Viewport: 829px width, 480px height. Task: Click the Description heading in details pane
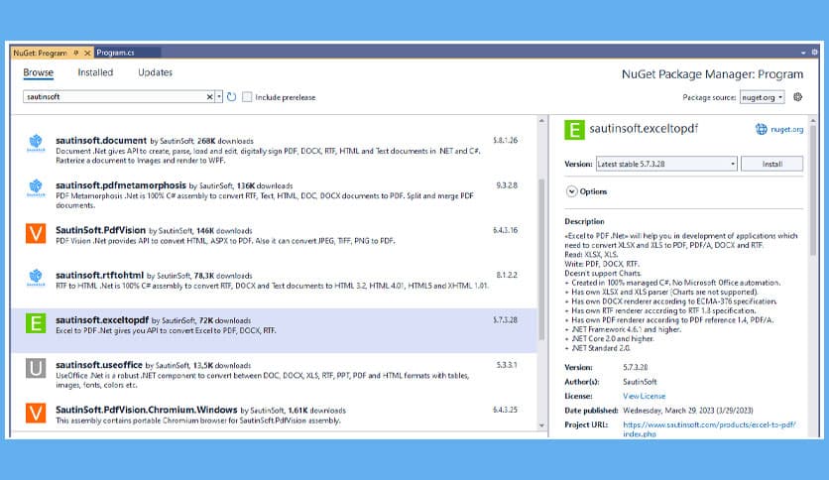(x=584, y=221)
